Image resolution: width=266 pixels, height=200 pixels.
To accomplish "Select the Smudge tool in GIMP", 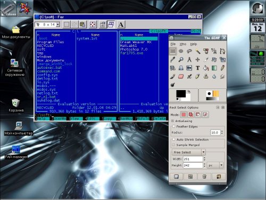I will tap(222, 76).
